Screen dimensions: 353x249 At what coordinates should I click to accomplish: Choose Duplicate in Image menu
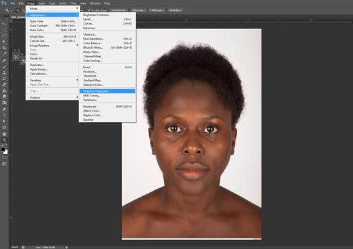click(x=52, y=65)
